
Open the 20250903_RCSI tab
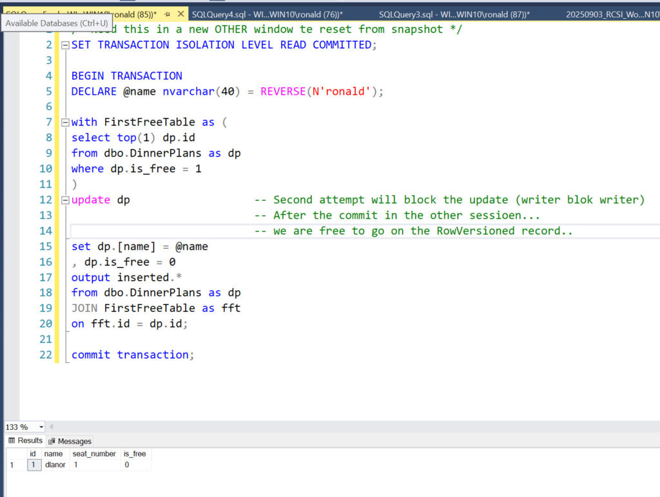[612, 14]
